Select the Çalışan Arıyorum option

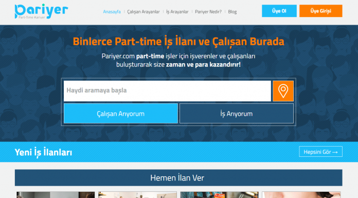(x=121, y=114)
